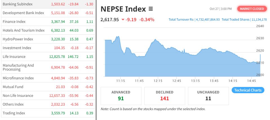Open Microfinance Index
The width and height of the screenshot is (270, 120).
tap(18, 78)
